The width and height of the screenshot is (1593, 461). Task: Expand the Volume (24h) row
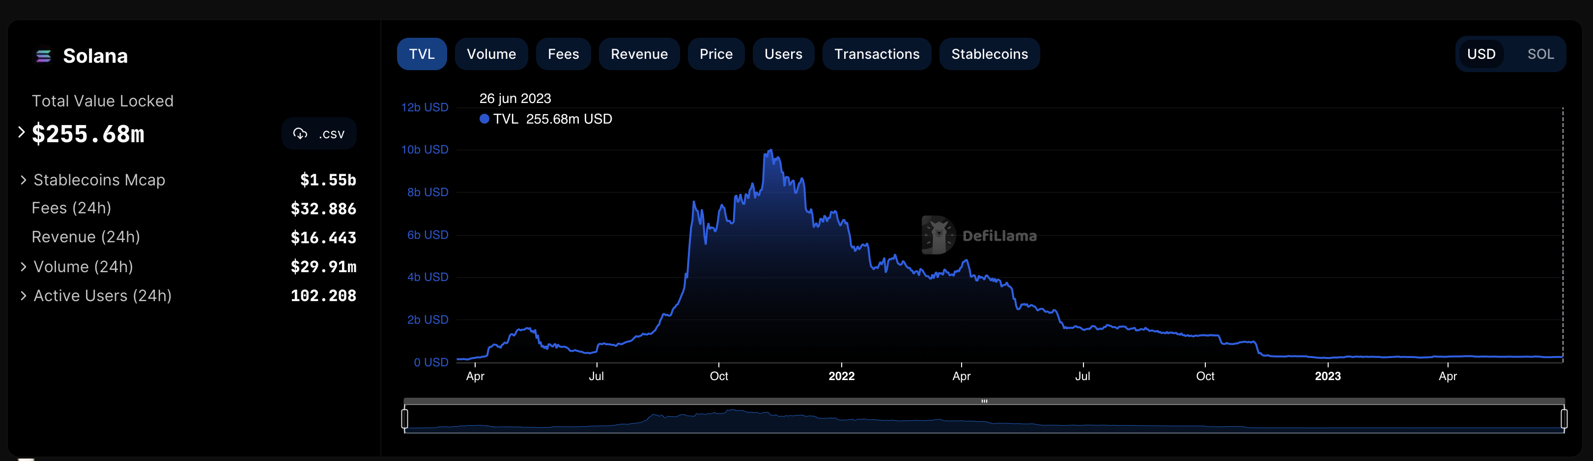tap(24, 267)
